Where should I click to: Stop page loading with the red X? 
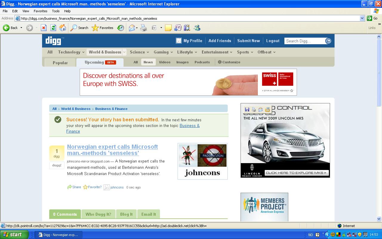tap(44, 28)
